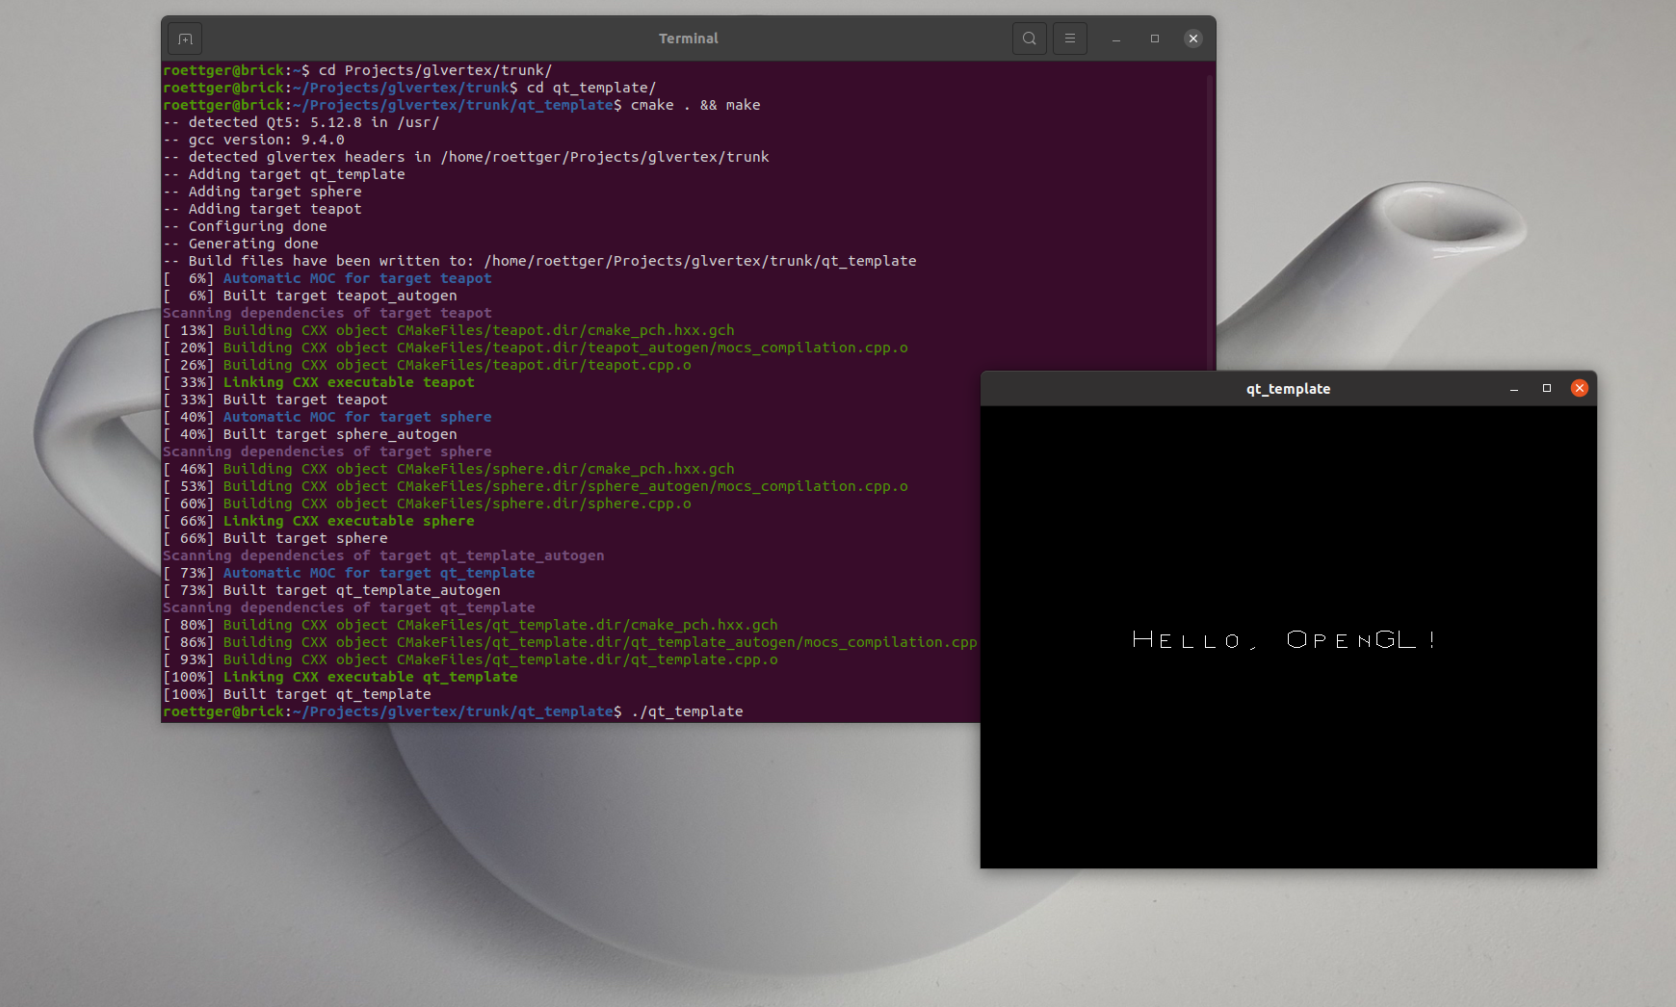Click 'Linking CXX executable sphere'
Viewport: 1676px width, 1007px height.
point(349,521)
